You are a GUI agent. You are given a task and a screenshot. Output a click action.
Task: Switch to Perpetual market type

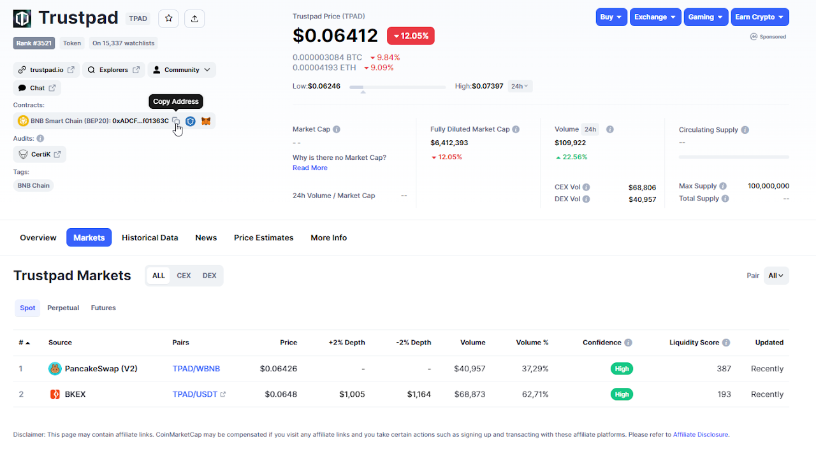[63, 308]
